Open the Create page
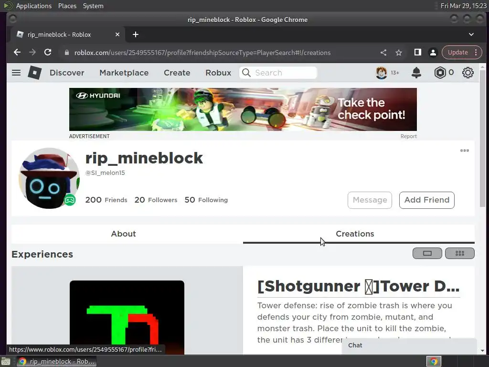Viewport: 489px width, 367px height. (177, 73)
